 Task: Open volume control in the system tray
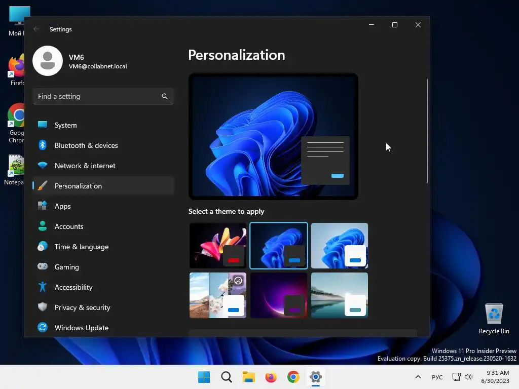(x=468, y=377)
